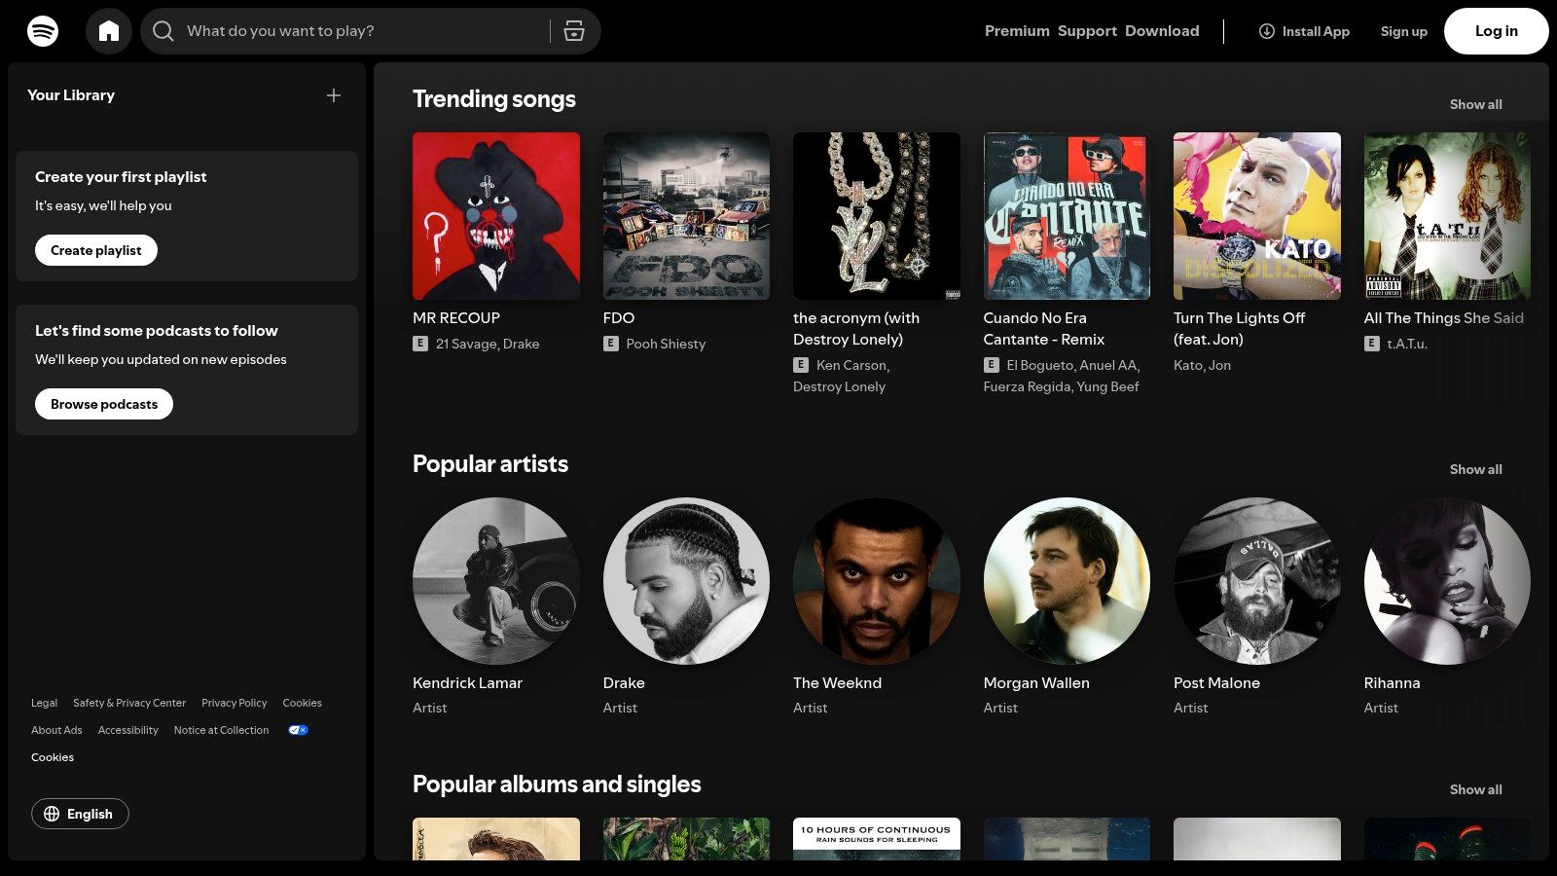Click the plus icon in Your Library

point(334,95)
